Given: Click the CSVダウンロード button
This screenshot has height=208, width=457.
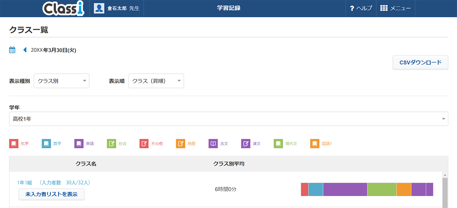Looking at the screenshot, I should coord(420,62).
